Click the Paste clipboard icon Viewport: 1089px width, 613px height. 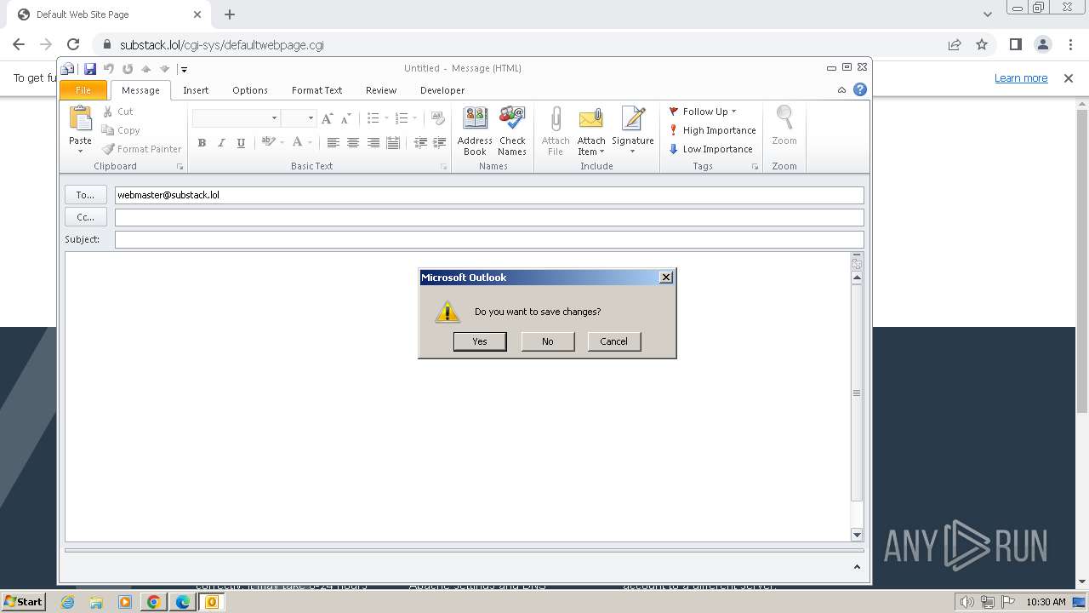pos(80,117)
